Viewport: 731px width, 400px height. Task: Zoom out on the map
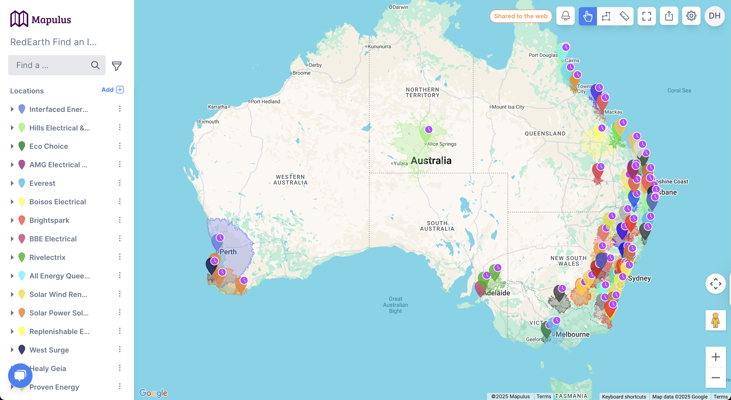(x=716, y=378)
